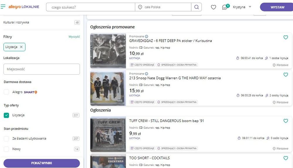The image size is (293, 168).
Task: Focus the 'czego szukasz?' search field
Action: (91, 7)
